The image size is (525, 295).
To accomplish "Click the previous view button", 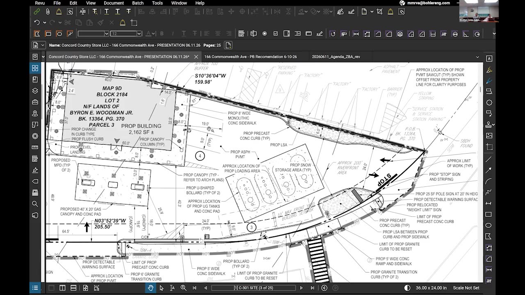I will pos(324,288).
